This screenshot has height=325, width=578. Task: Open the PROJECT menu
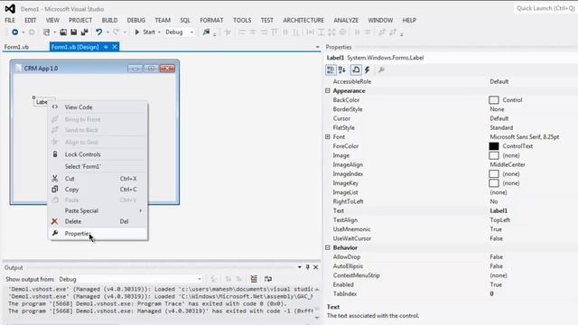pos(80,20)
